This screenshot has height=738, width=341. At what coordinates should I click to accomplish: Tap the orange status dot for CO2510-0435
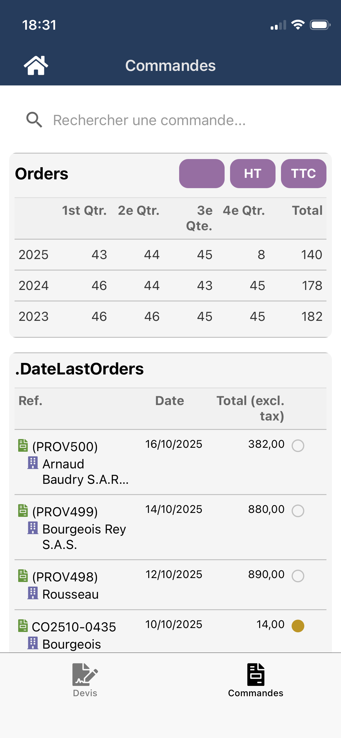[x=298, y=626]
